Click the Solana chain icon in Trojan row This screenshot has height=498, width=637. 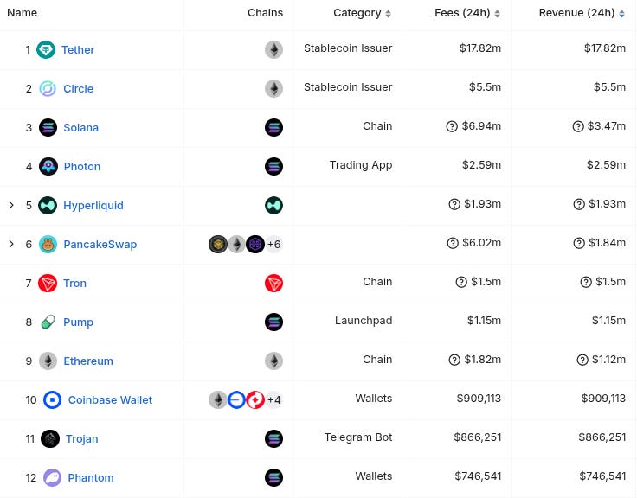click(x=273, y=438)
